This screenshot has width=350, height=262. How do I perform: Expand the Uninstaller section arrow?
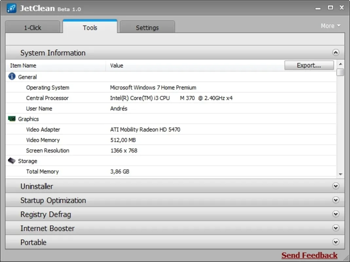pyautogui.click(x=336, y=186)
